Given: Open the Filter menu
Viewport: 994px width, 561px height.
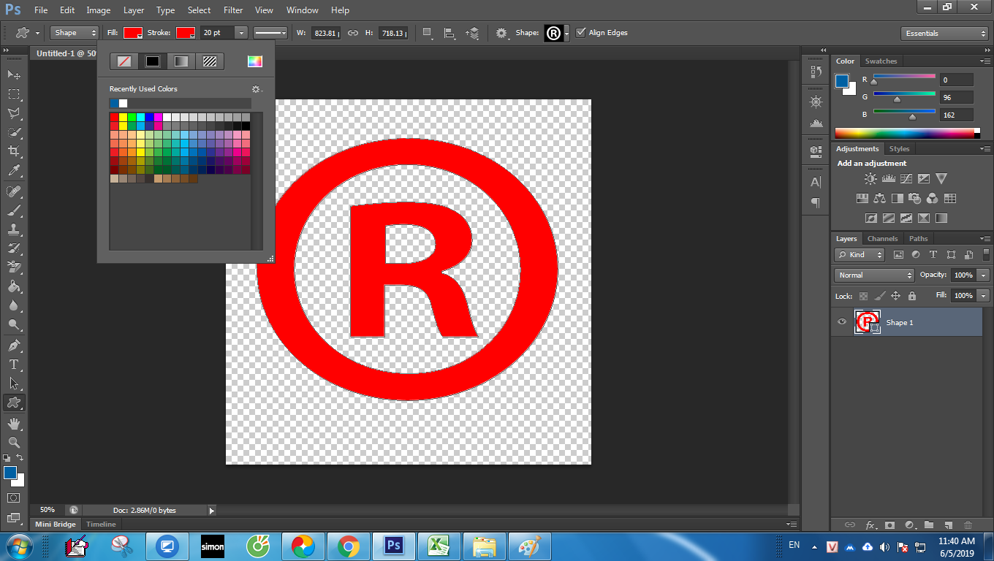Looking at the screenshot, I should pos(233,10).
